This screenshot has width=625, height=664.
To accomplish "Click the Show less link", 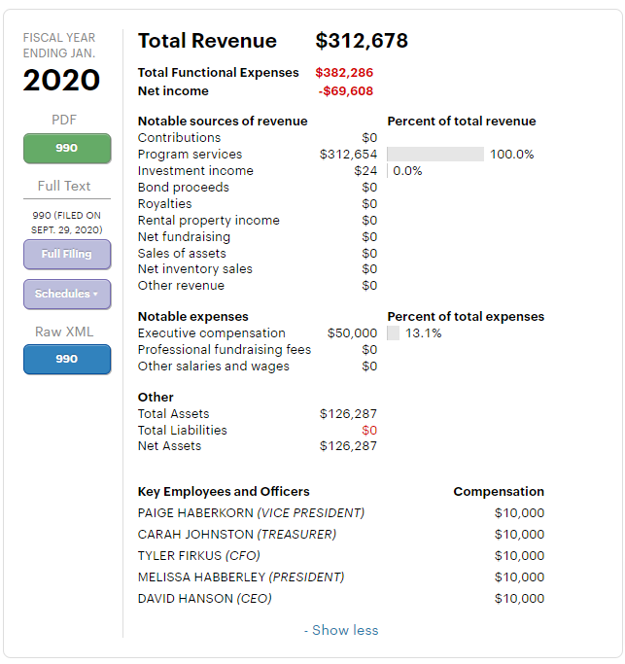I will (341, 630).
